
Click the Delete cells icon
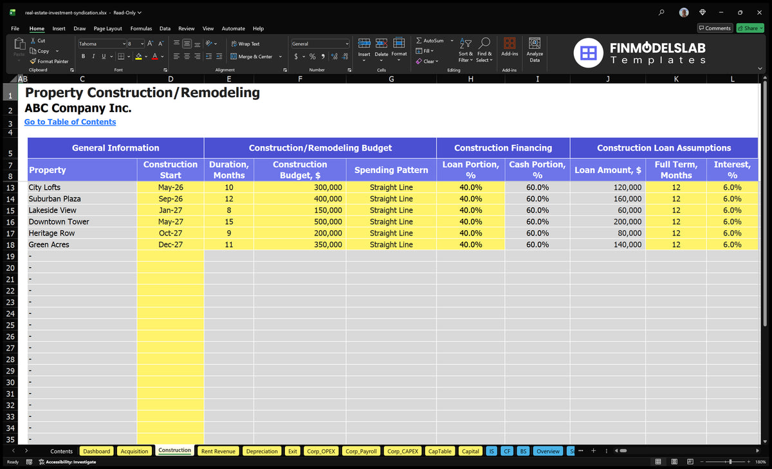pyautogui.click(x=381, y=43)
